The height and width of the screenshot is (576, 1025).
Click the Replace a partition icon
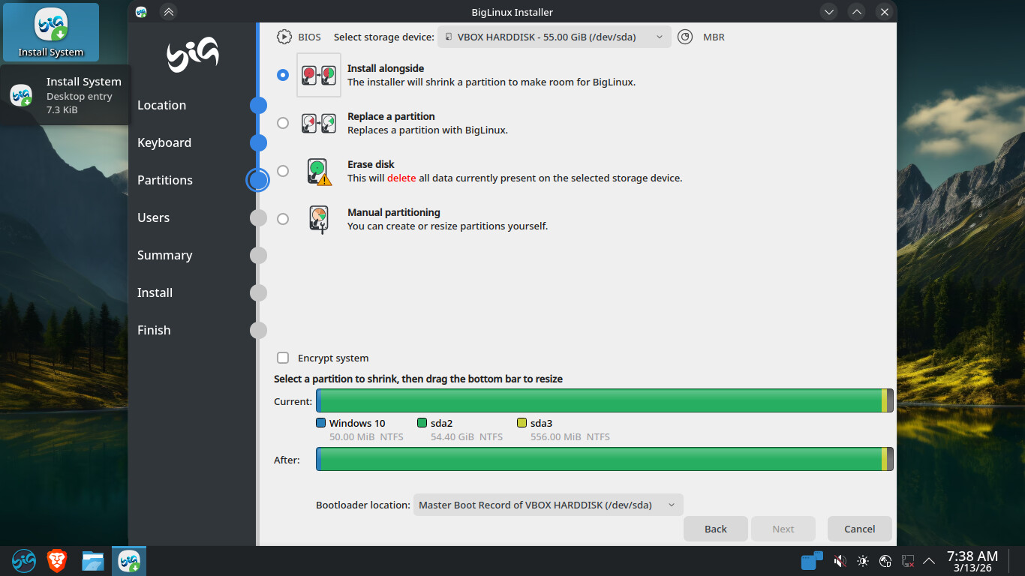point(319,123)
